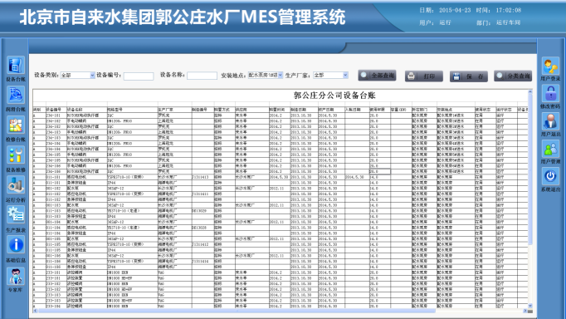This screenshot has height=319, width=566.
Task: Open the 检修台帐 overhaul ledger icon
Action: pyautogui.click(x=16, y=125)
